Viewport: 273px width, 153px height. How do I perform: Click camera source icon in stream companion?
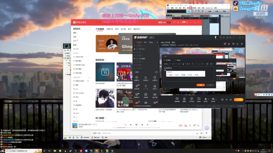[x=184, y=99]
